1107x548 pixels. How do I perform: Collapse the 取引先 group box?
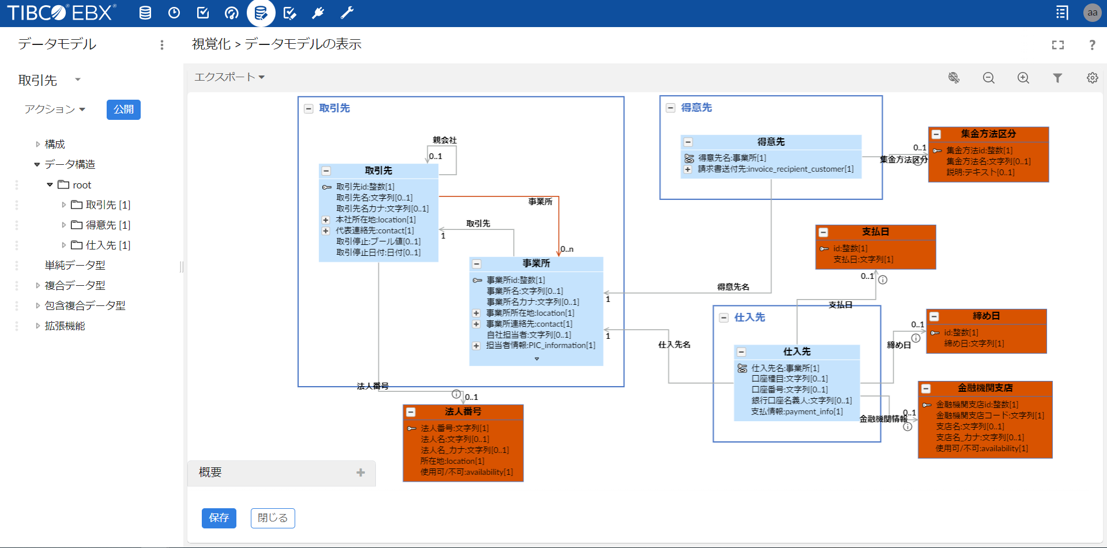[308, 108]
